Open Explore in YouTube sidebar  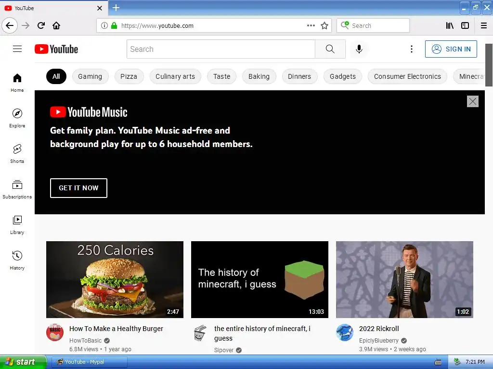pos(17,118)
